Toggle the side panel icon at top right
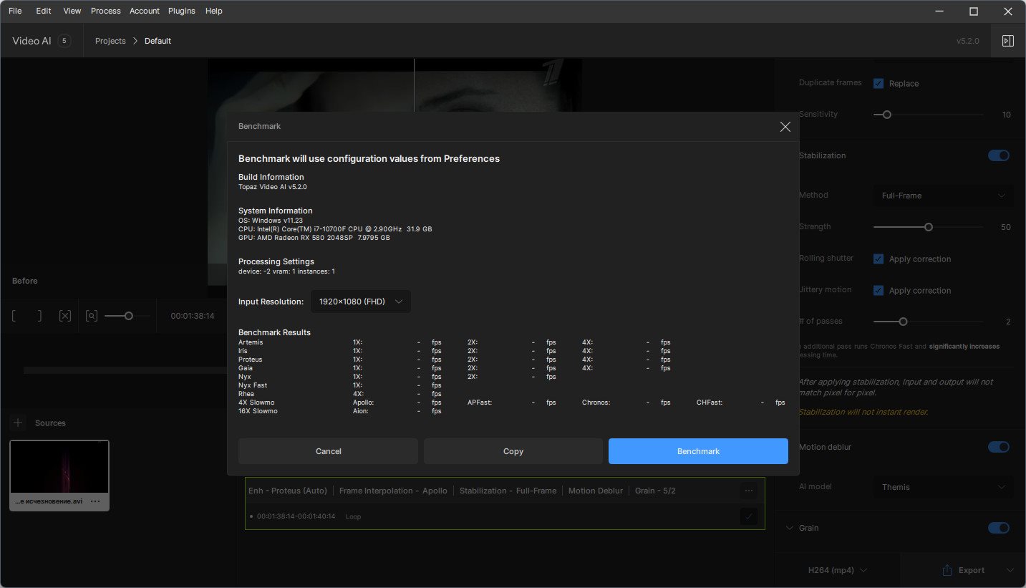This screenshot has width=1026, height=588. pyautogui.click(x=1008, y=41)
